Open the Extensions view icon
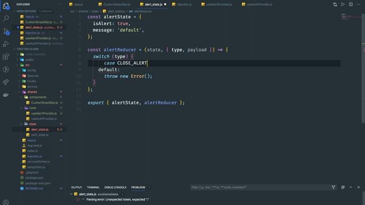Viewport: 365px width, 205px height. (x=6, y=56)
